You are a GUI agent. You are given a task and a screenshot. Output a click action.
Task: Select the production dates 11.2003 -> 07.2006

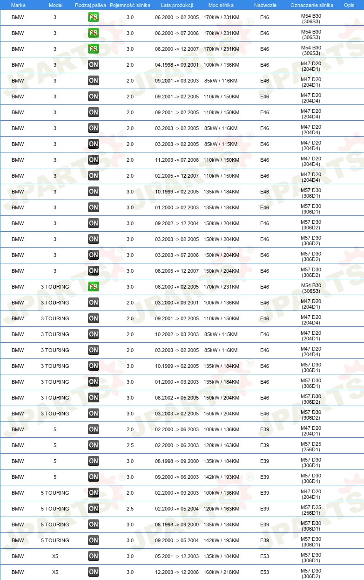tap(177, 160)
